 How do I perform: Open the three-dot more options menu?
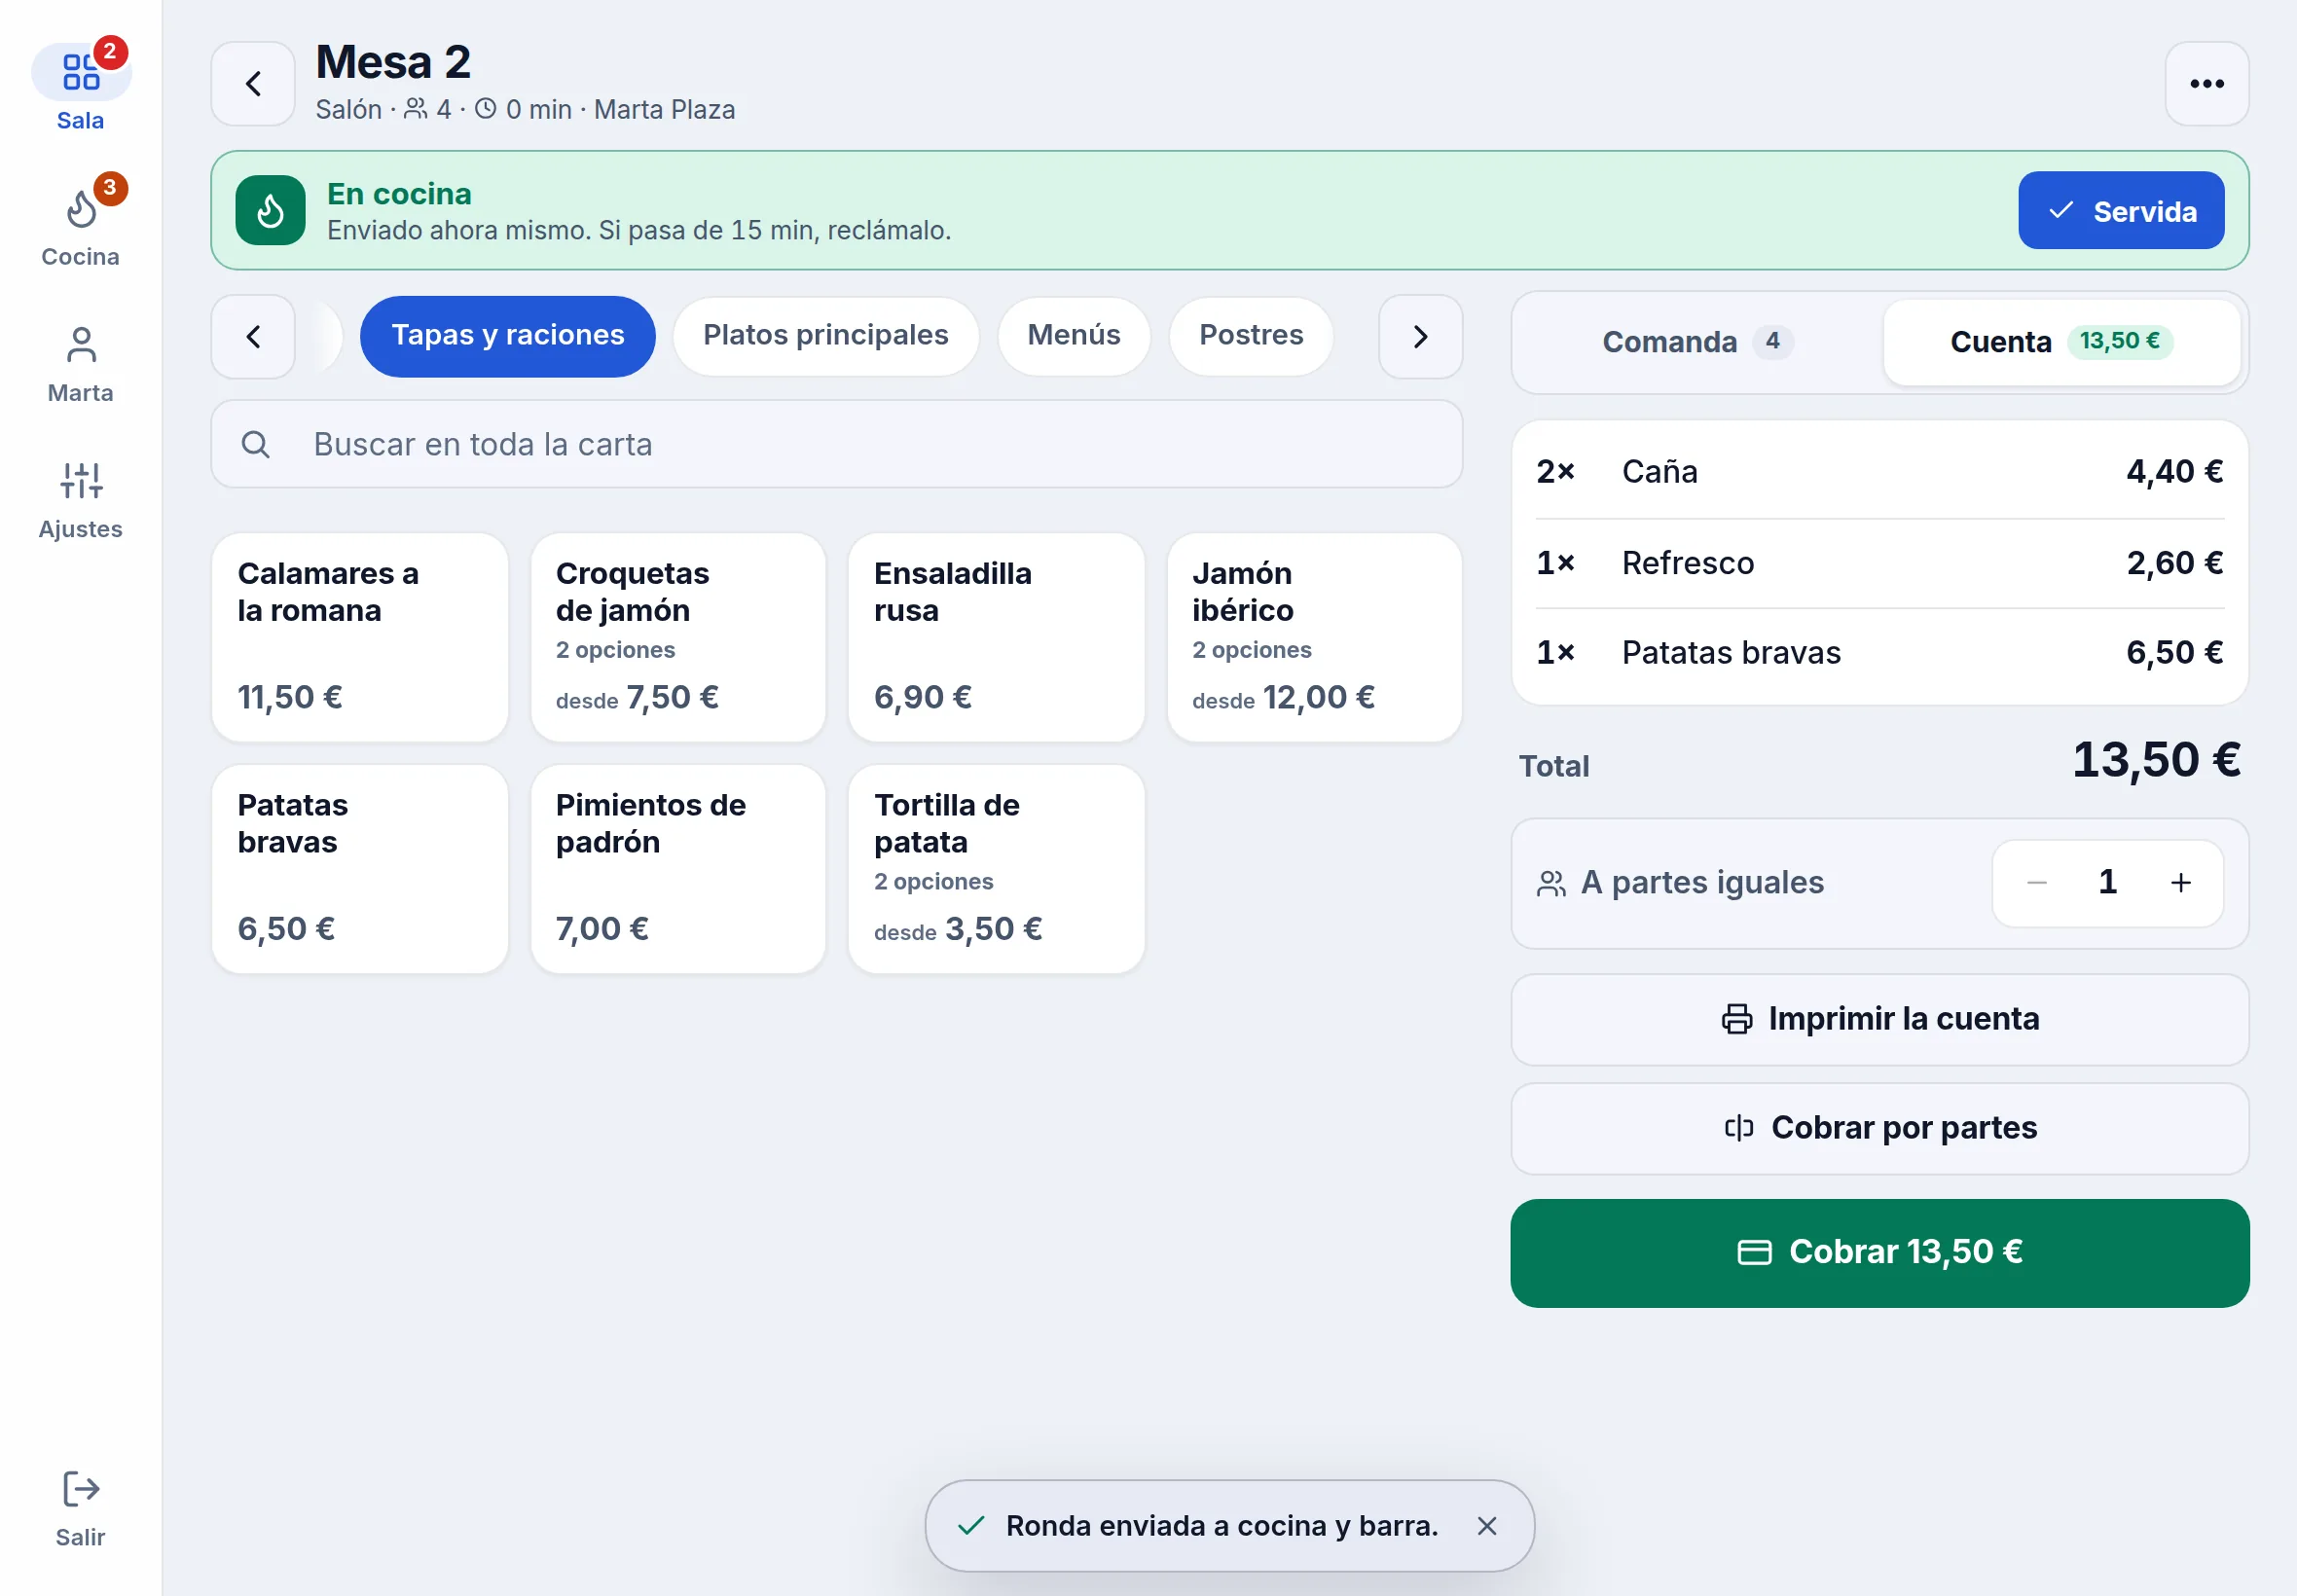pyautogui.click(x=2206, y=84)
